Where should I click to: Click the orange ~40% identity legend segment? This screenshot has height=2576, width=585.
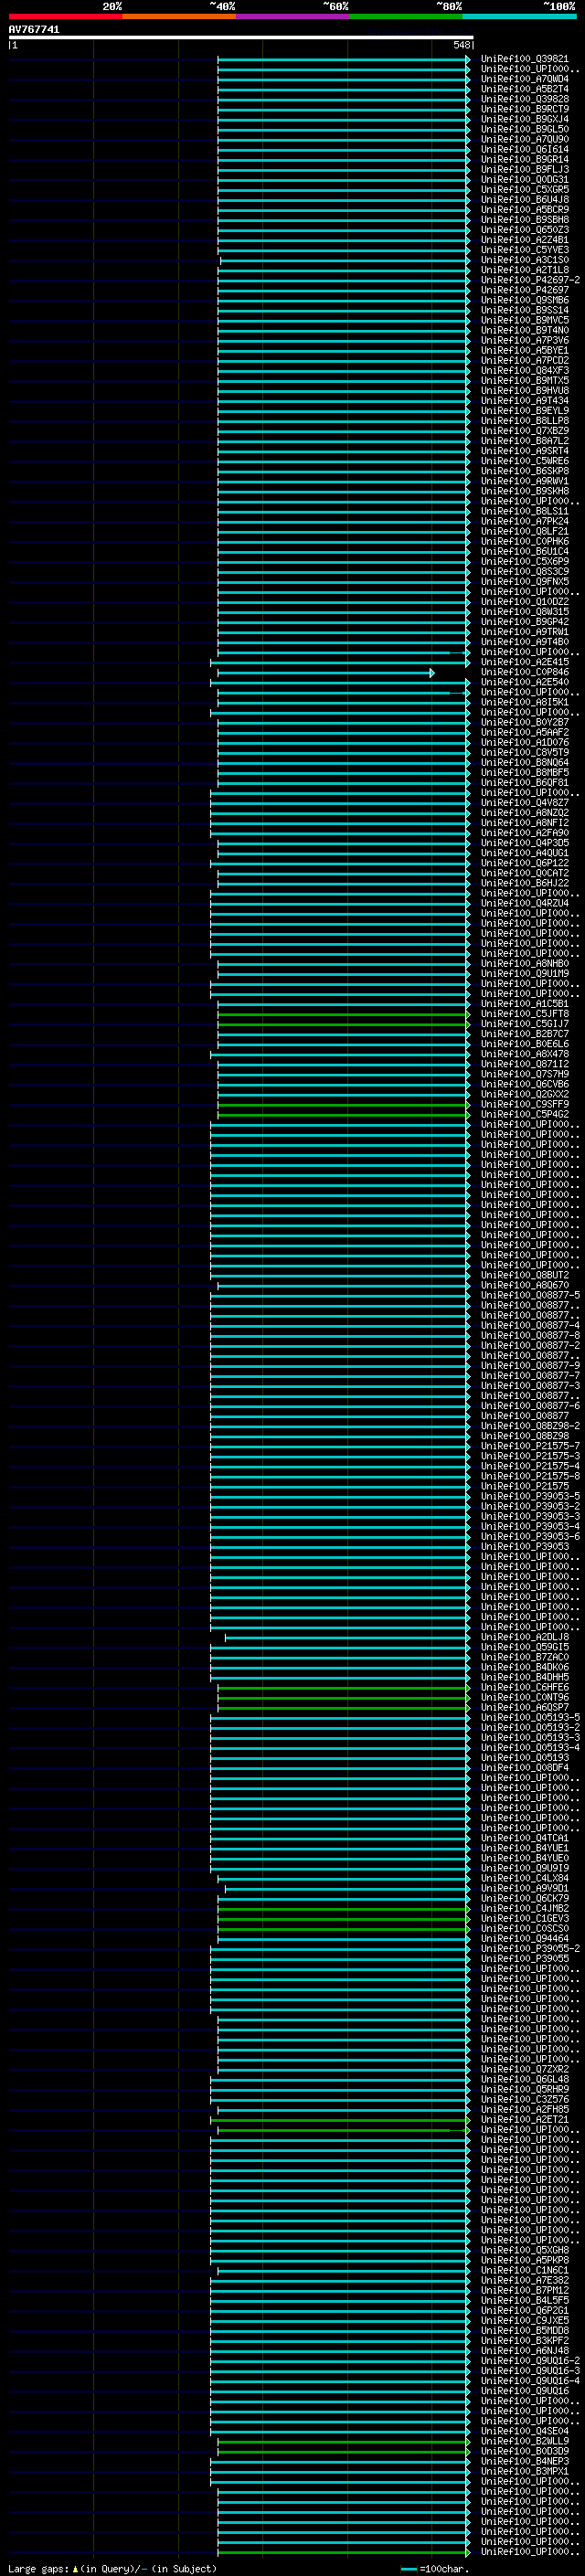coord(179,16)
